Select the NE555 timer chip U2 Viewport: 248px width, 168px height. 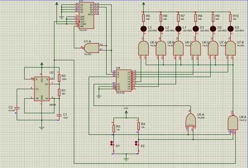tap(42, 89)
